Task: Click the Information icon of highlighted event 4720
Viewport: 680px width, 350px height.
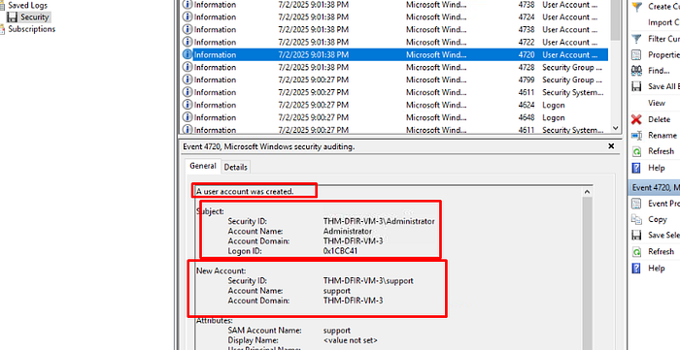Action: click(187, 54)
